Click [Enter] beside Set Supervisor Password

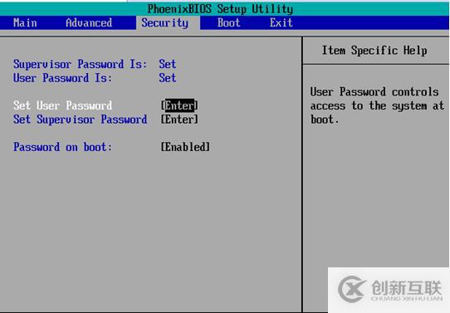tap(179, 120)
